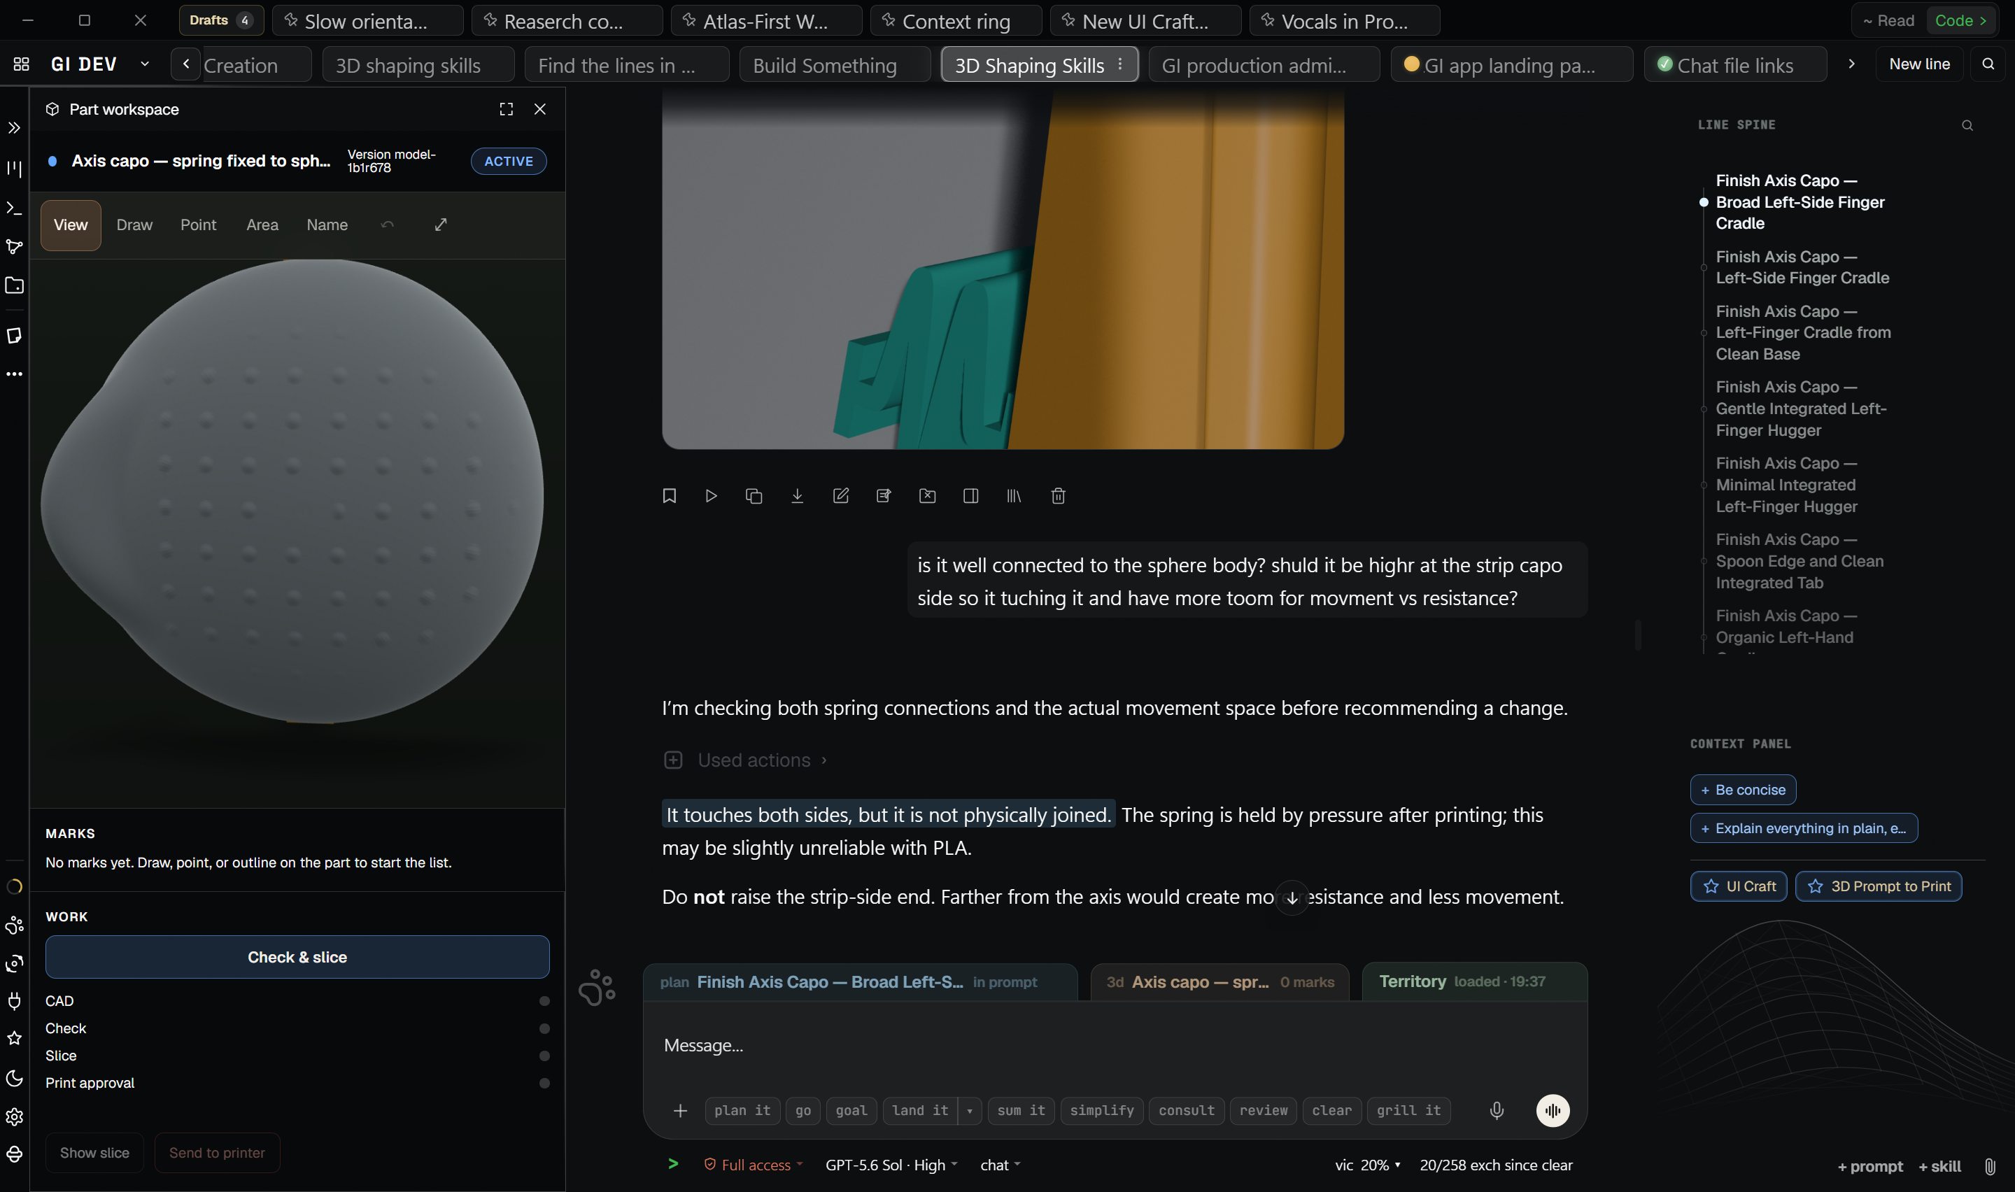This screenshot has width=2015, height=1192.
Task: Select the Name mode in Part workspace
Action: pyautogui.click(x=327, y=225)
